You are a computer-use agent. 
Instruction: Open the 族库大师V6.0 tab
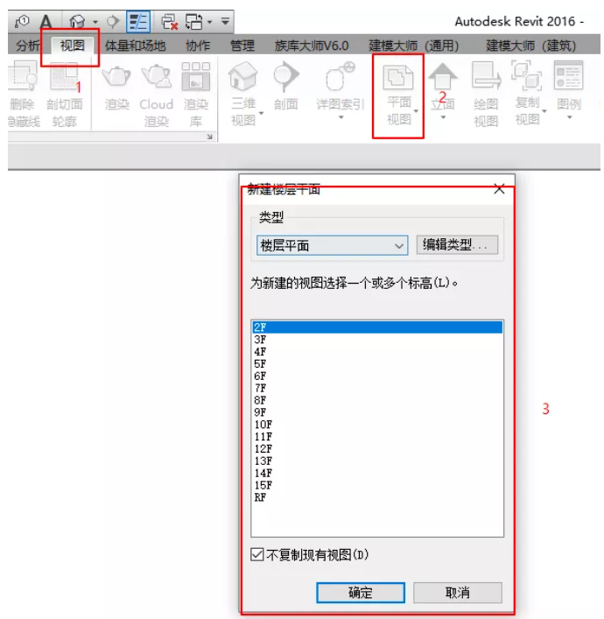click(312, 46)
